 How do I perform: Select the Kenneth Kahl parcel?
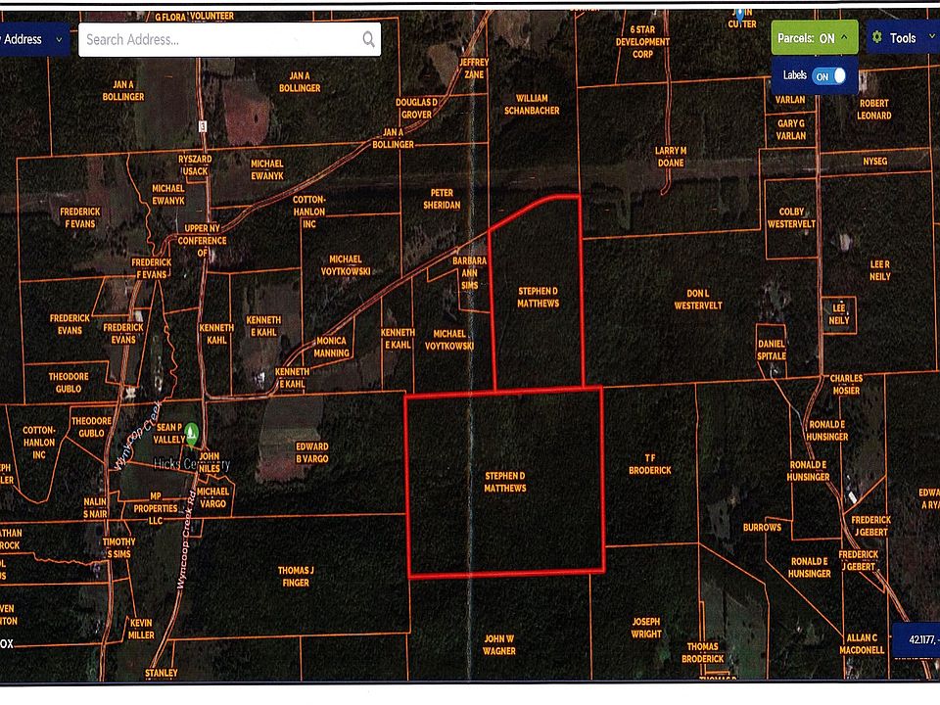point(216,334)
